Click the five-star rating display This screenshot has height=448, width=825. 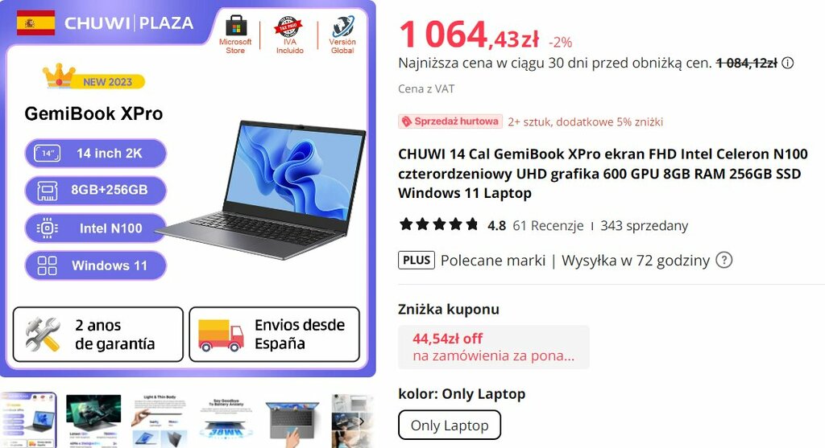click(439, 224)
